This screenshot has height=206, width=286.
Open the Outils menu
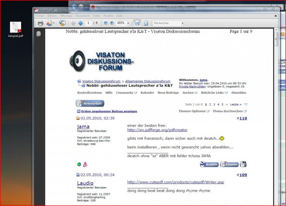97,16
